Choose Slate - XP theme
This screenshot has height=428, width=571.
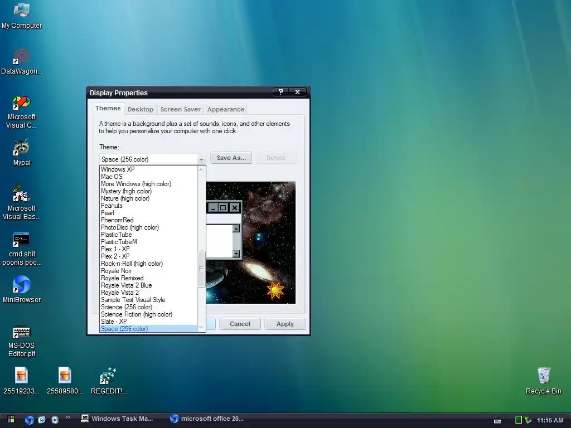click(148, 322)
